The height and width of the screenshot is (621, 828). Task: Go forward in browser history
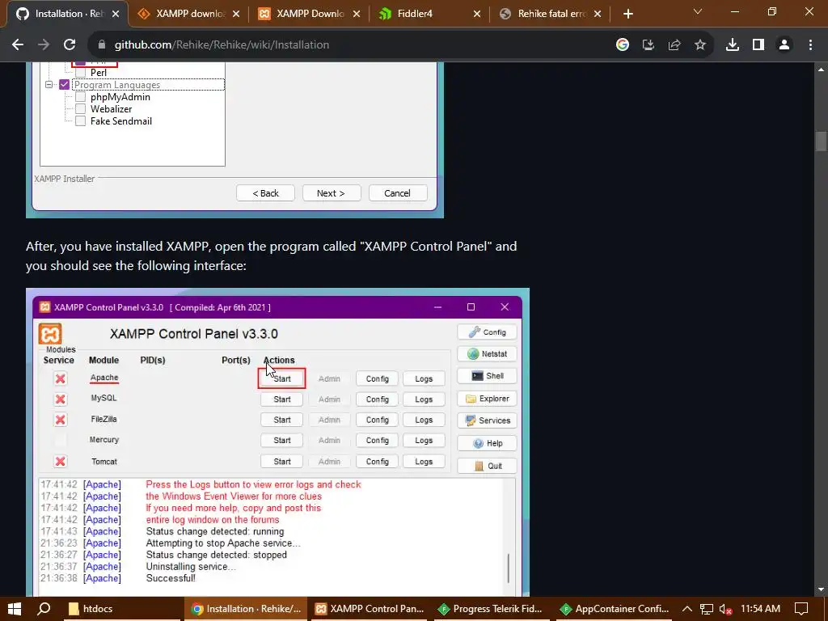(44, 45)
